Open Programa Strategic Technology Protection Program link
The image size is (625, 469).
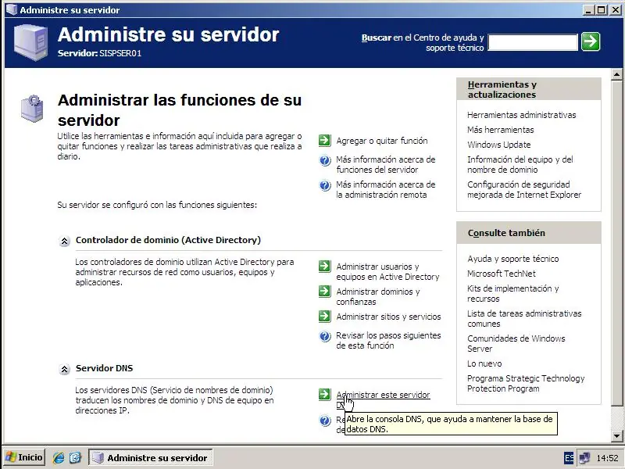coord(526,383)
